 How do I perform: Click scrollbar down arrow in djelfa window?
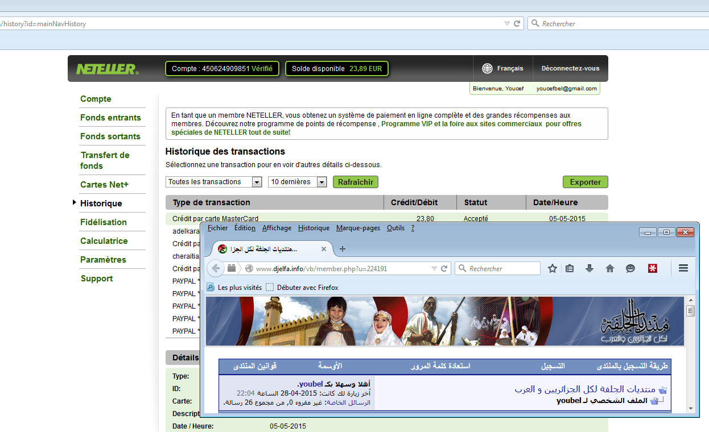690,408
